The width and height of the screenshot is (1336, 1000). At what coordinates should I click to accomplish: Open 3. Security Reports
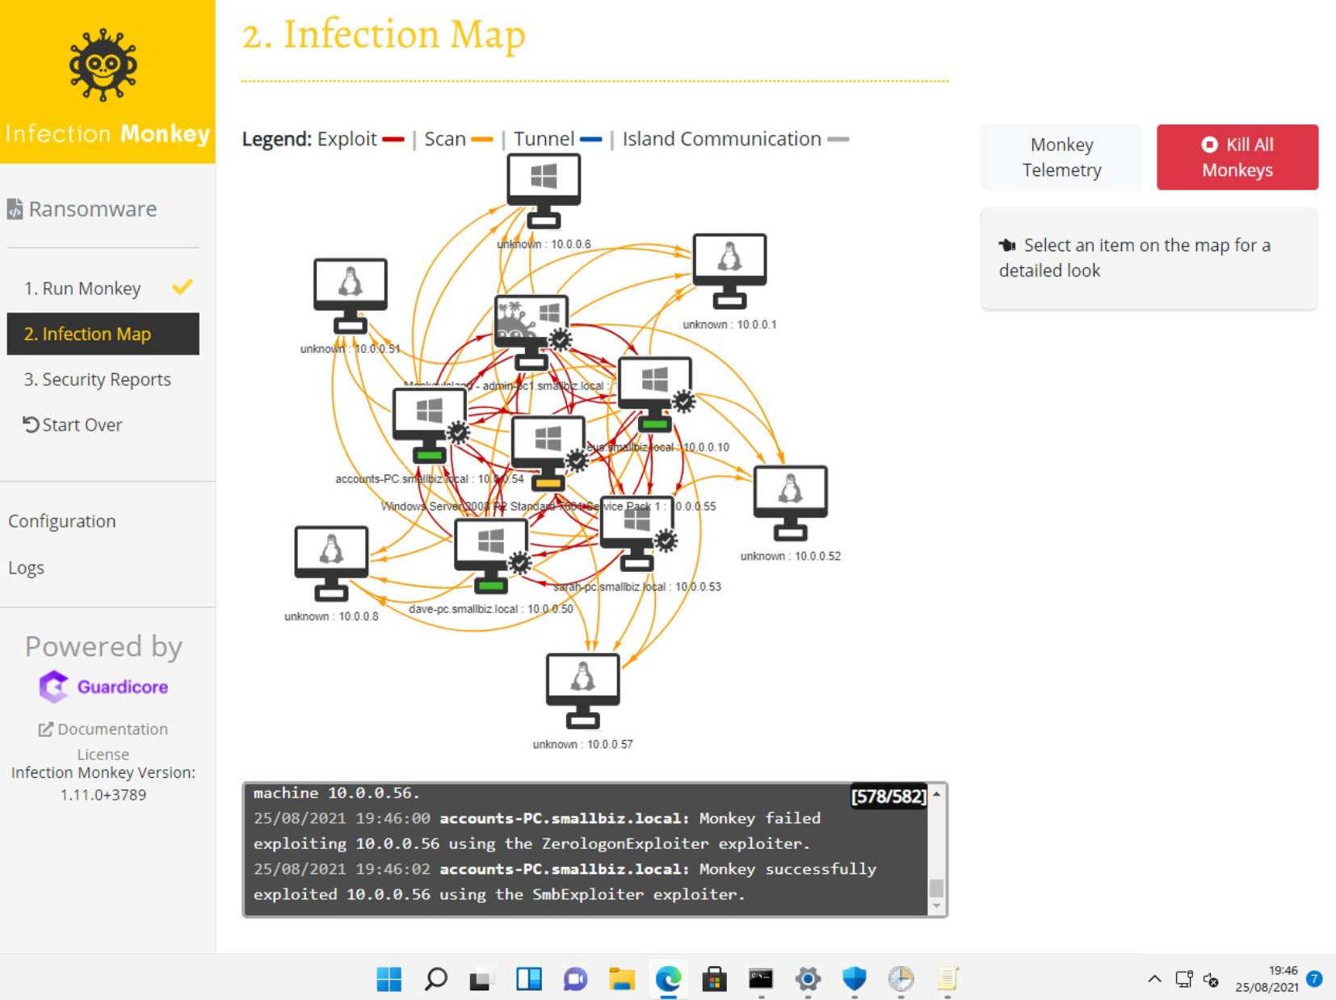click(103, 380)
